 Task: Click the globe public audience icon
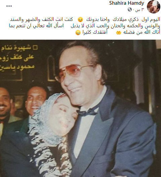coord(130,9)
